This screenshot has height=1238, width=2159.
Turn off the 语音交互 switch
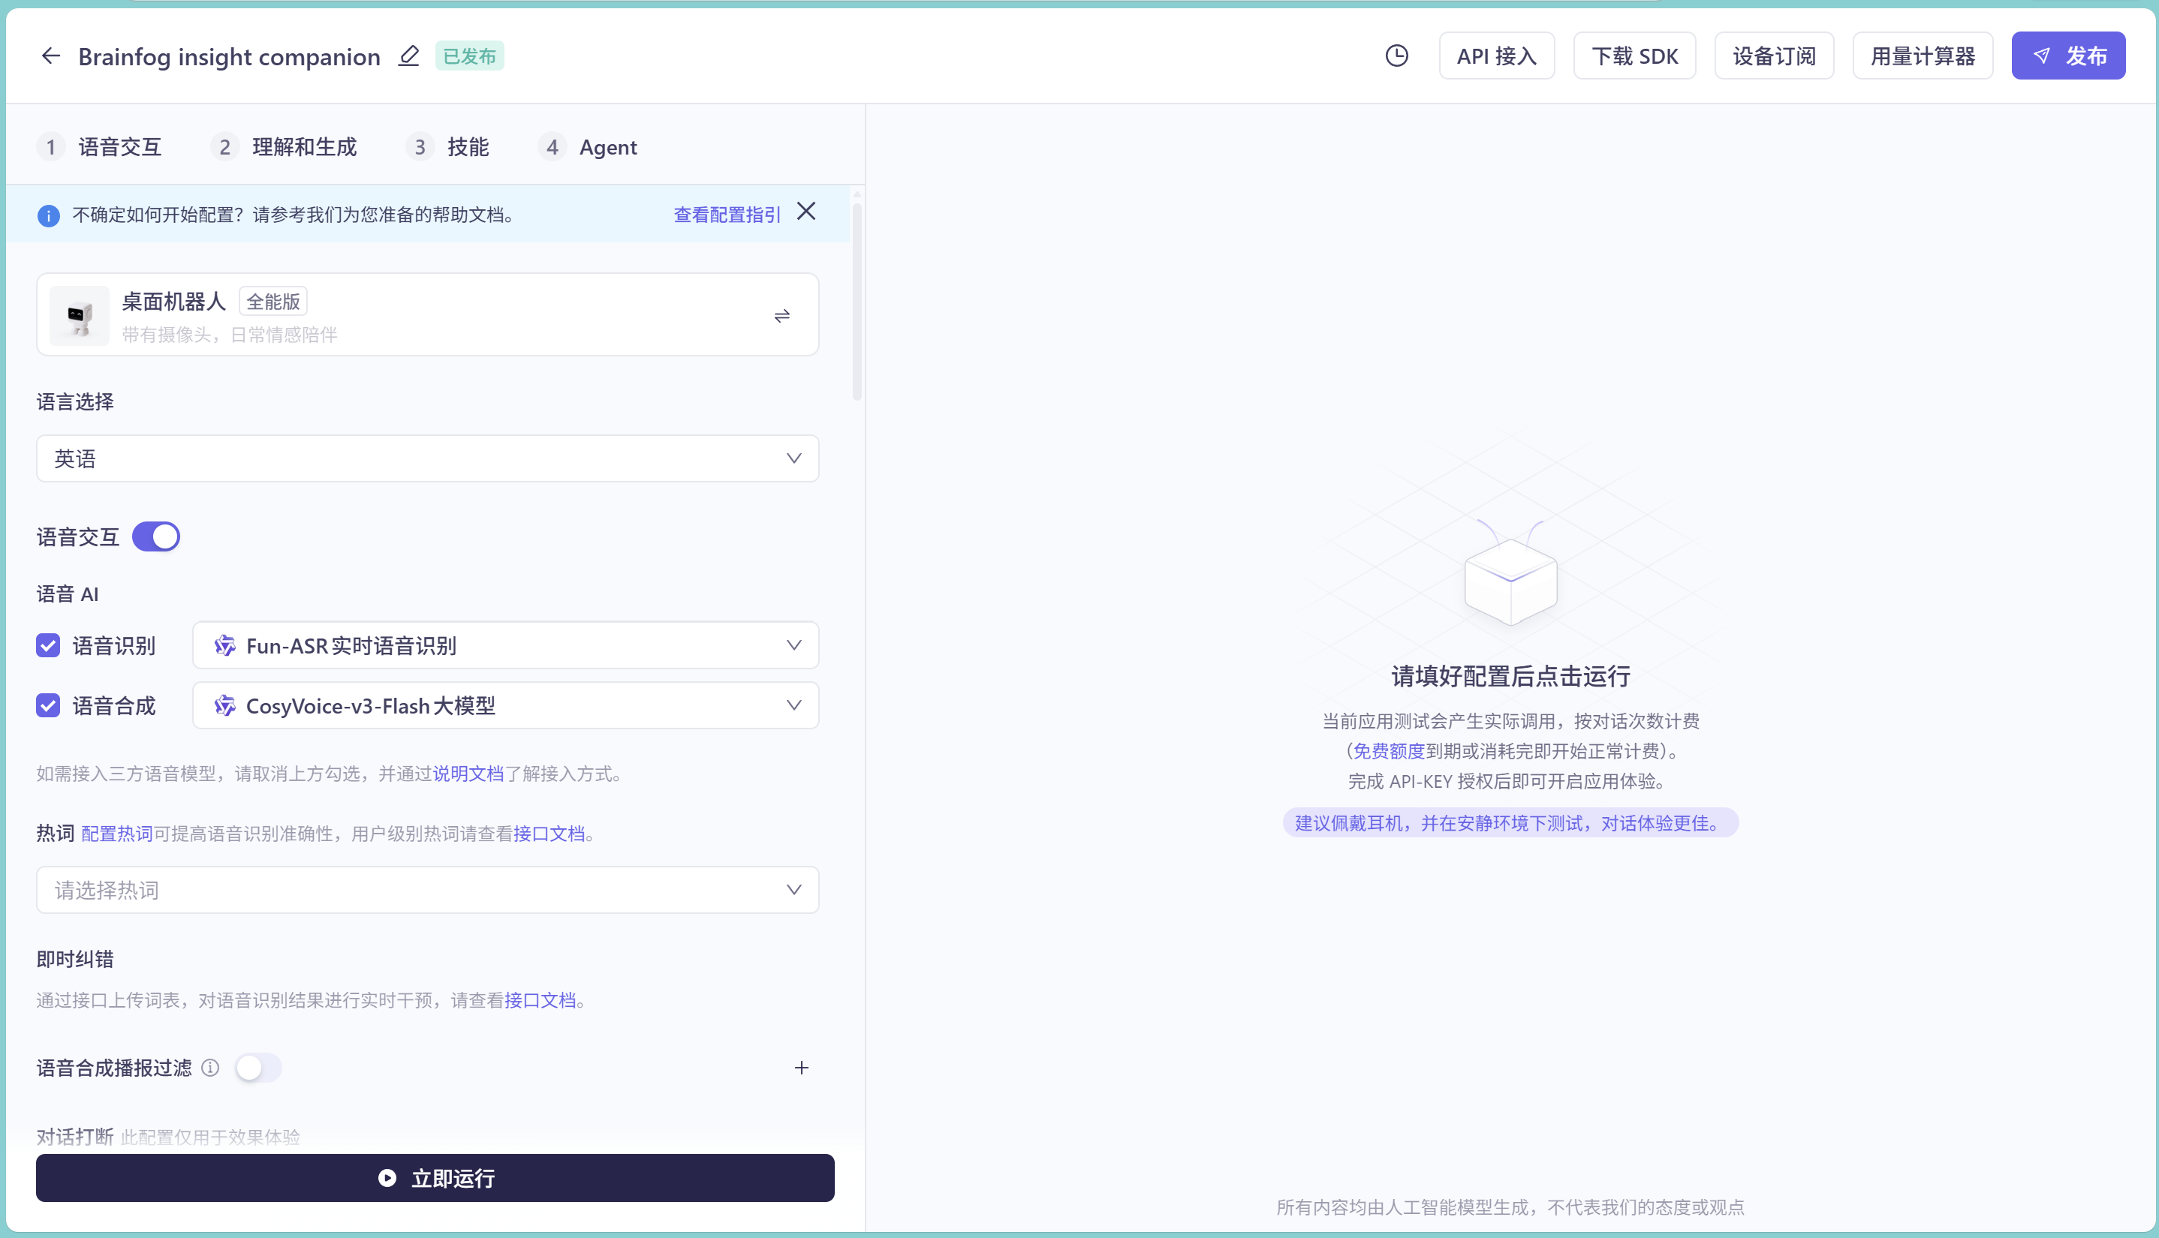[x=155, y=537]
